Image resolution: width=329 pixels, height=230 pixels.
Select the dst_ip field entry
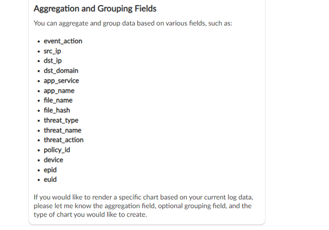click(x=52, y=61)
